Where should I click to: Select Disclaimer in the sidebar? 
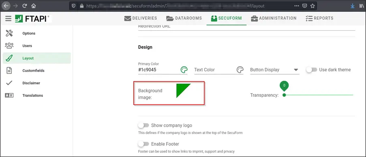36,83
